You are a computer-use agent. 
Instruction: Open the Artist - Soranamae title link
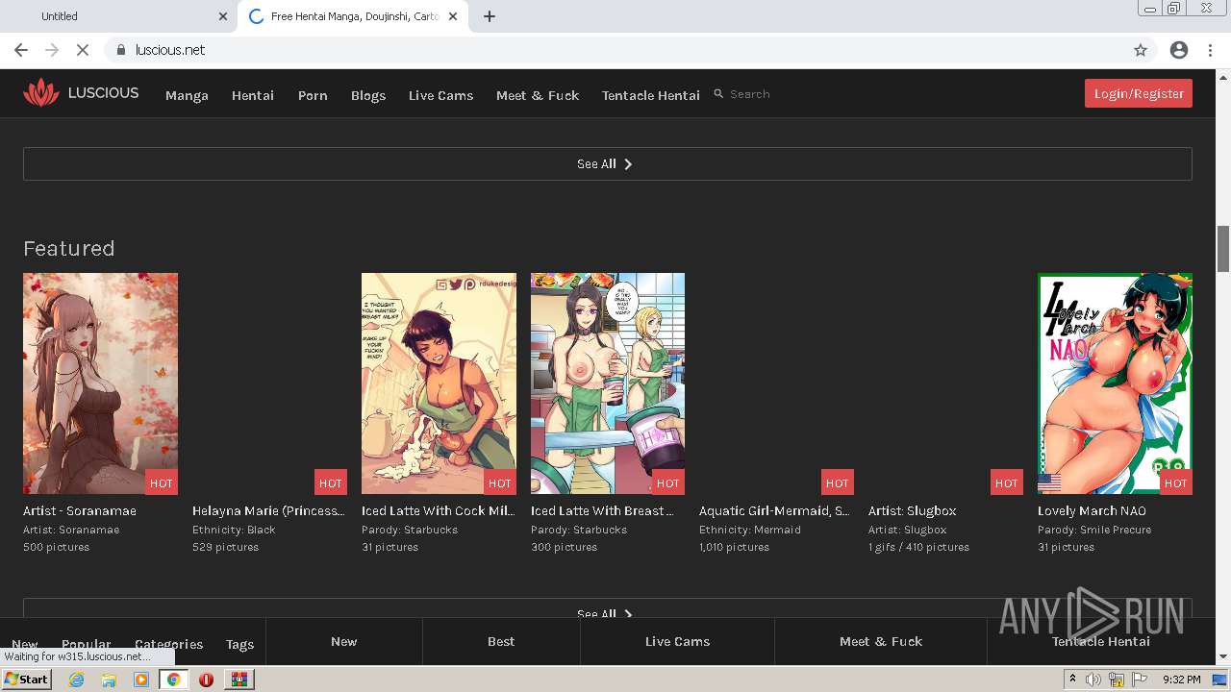(x=80, y=510)
